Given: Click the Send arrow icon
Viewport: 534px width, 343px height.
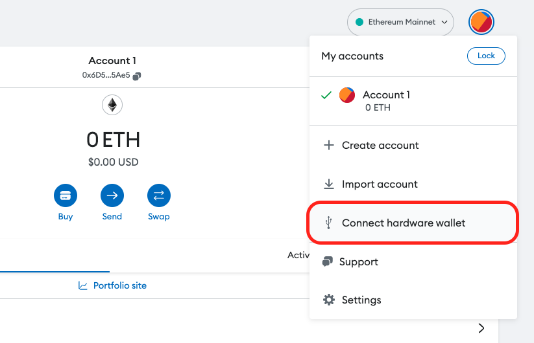Looking at the screenshot, I should [x=112, y=195].
